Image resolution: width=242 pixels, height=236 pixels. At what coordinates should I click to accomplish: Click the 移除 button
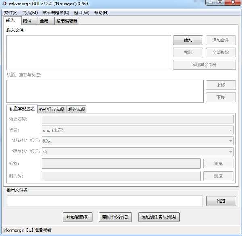click(188, 53)
